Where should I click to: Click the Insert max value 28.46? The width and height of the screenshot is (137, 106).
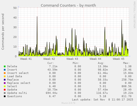tap(127, 70)
